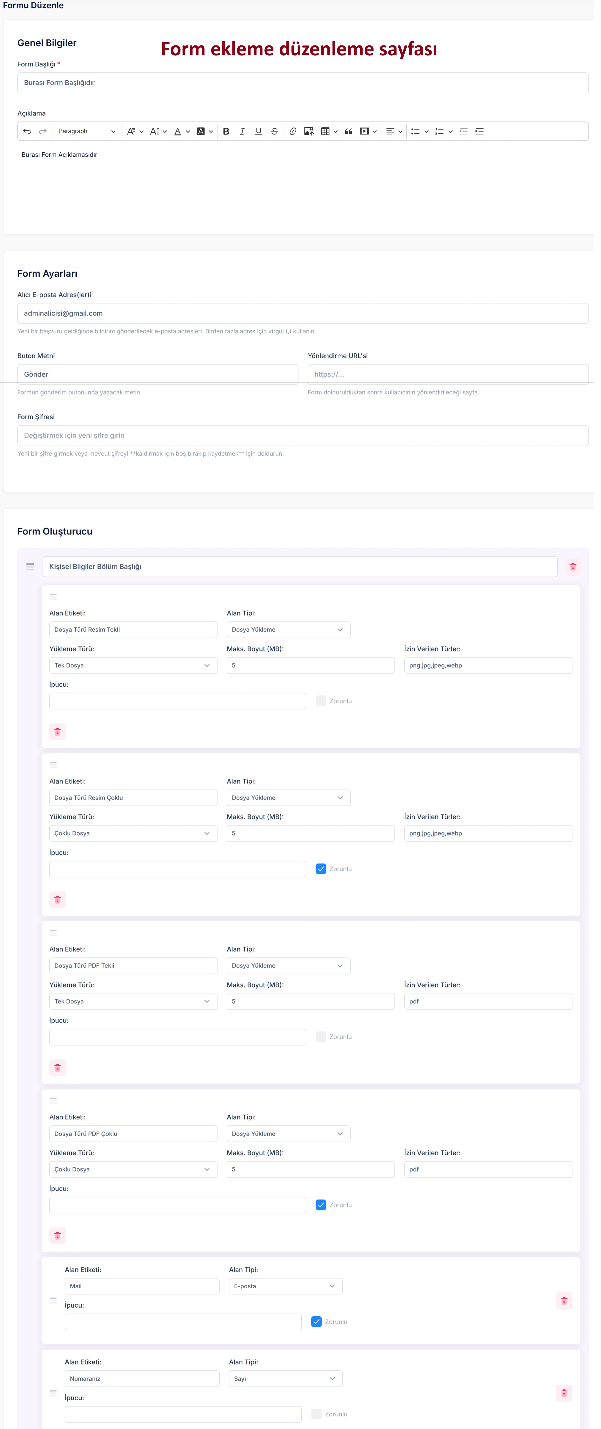
Task: Undo the last change in the description editor
Action: click(27, 131)
